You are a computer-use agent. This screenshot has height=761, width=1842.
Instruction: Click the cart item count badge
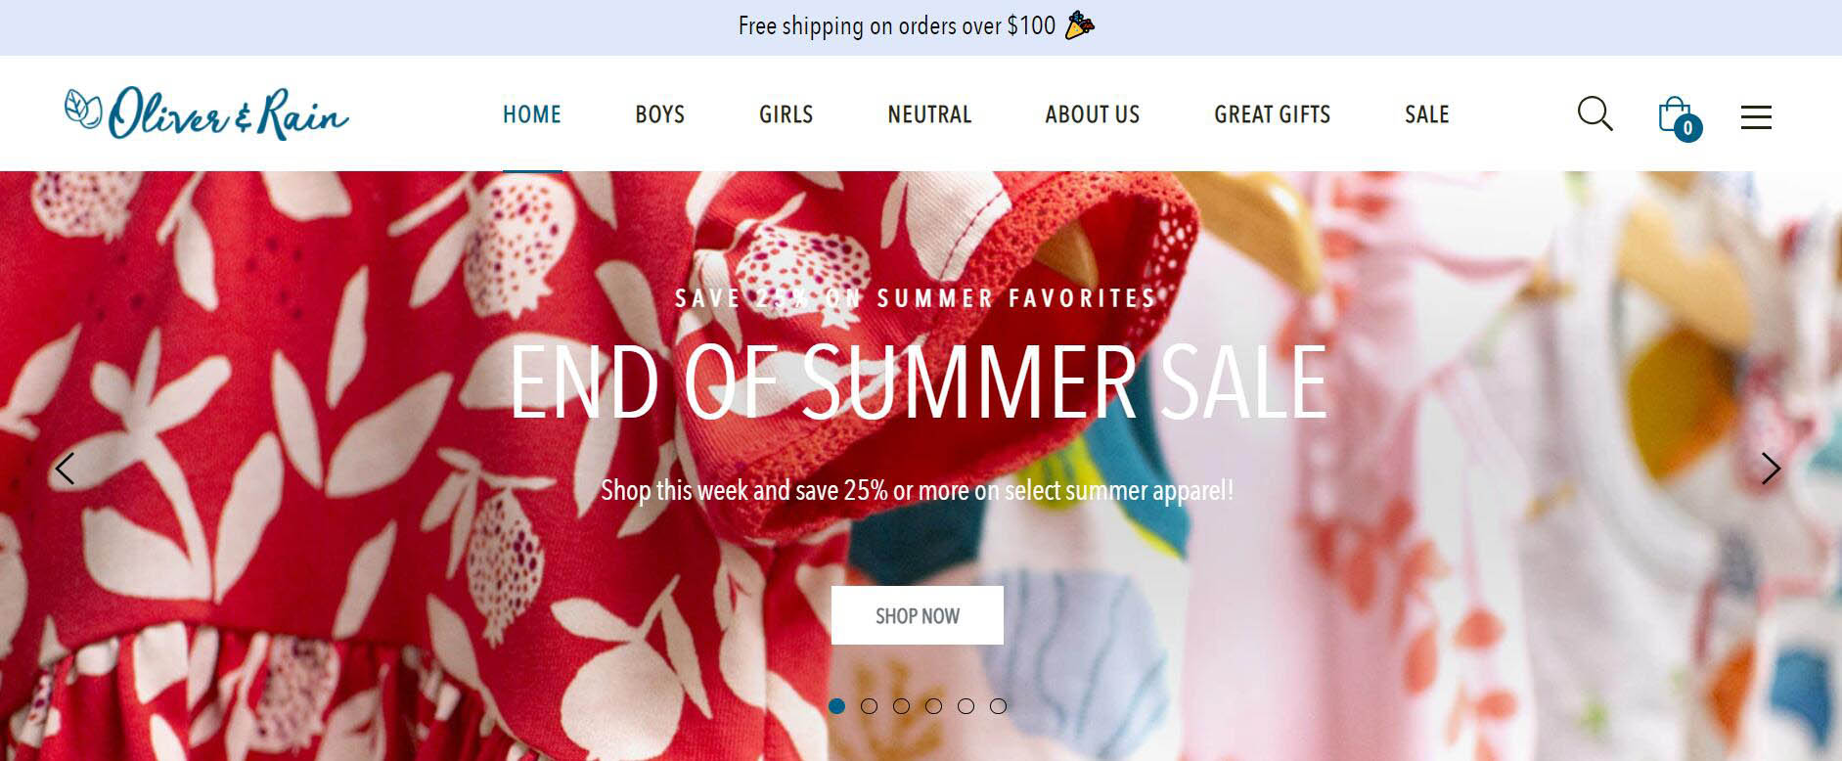click(x=1687, y=128)
